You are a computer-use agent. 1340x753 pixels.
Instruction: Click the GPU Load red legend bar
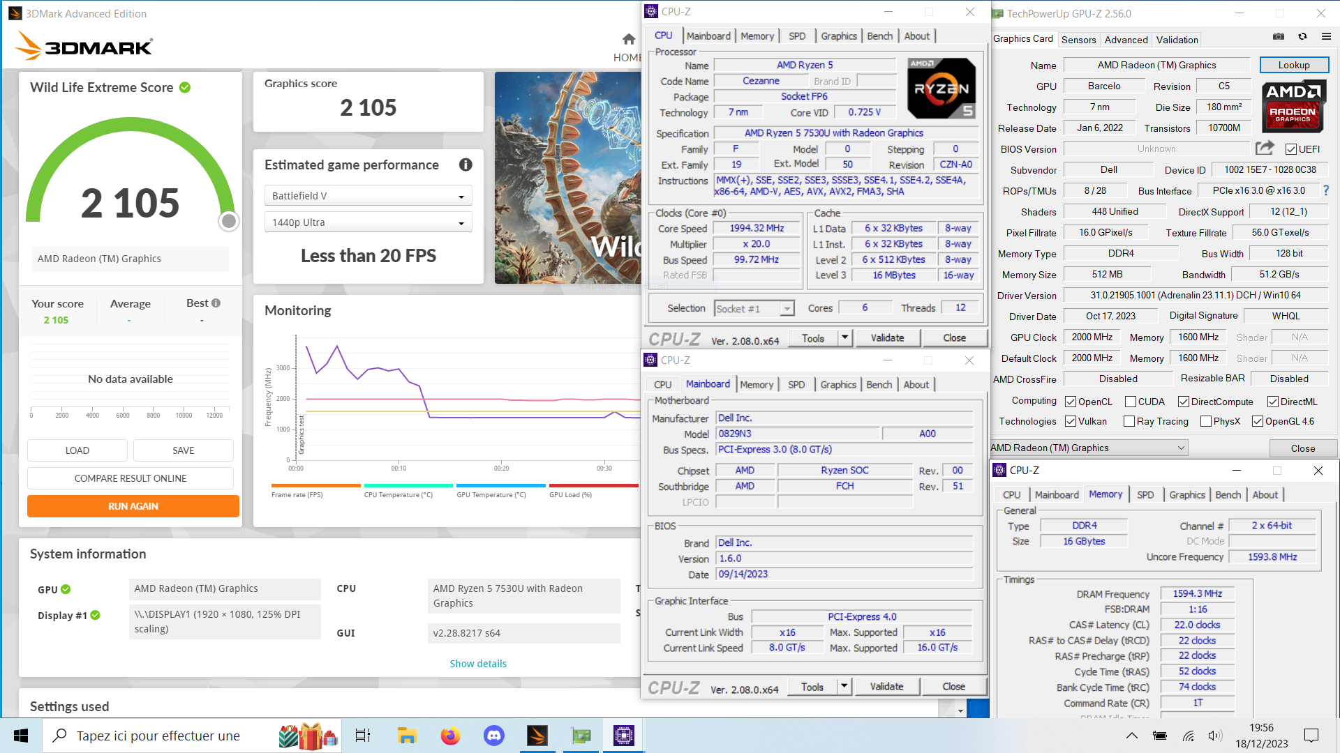(x=594, y=485)
